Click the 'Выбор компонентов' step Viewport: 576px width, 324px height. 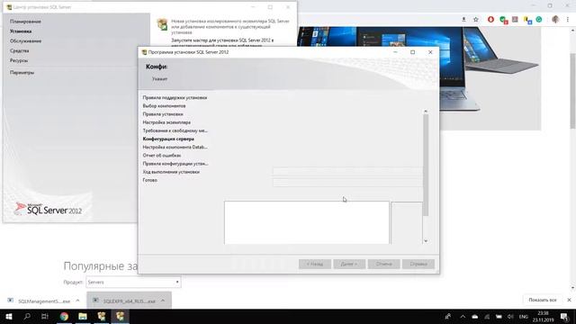point(164,106)
